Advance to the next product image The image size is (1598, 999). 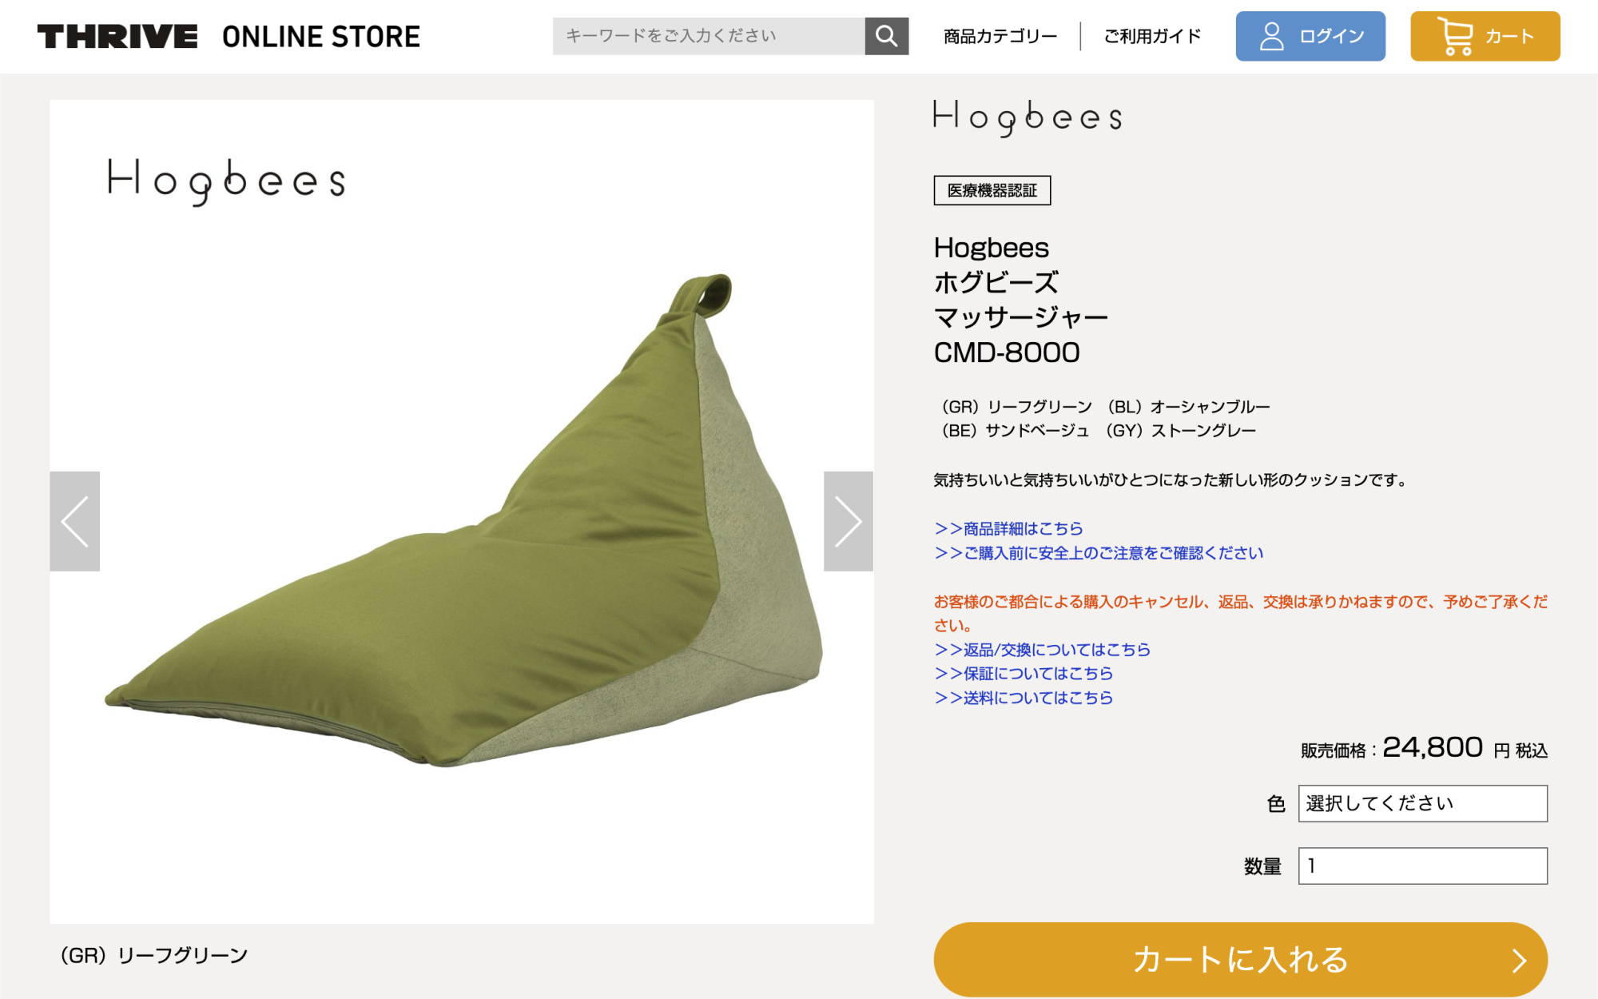click(x=849, y=521)
